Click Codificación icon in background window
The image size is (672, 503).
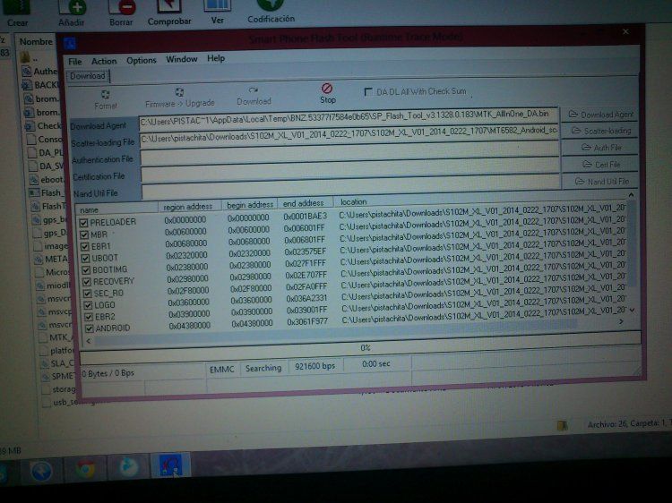pos(271,12)
